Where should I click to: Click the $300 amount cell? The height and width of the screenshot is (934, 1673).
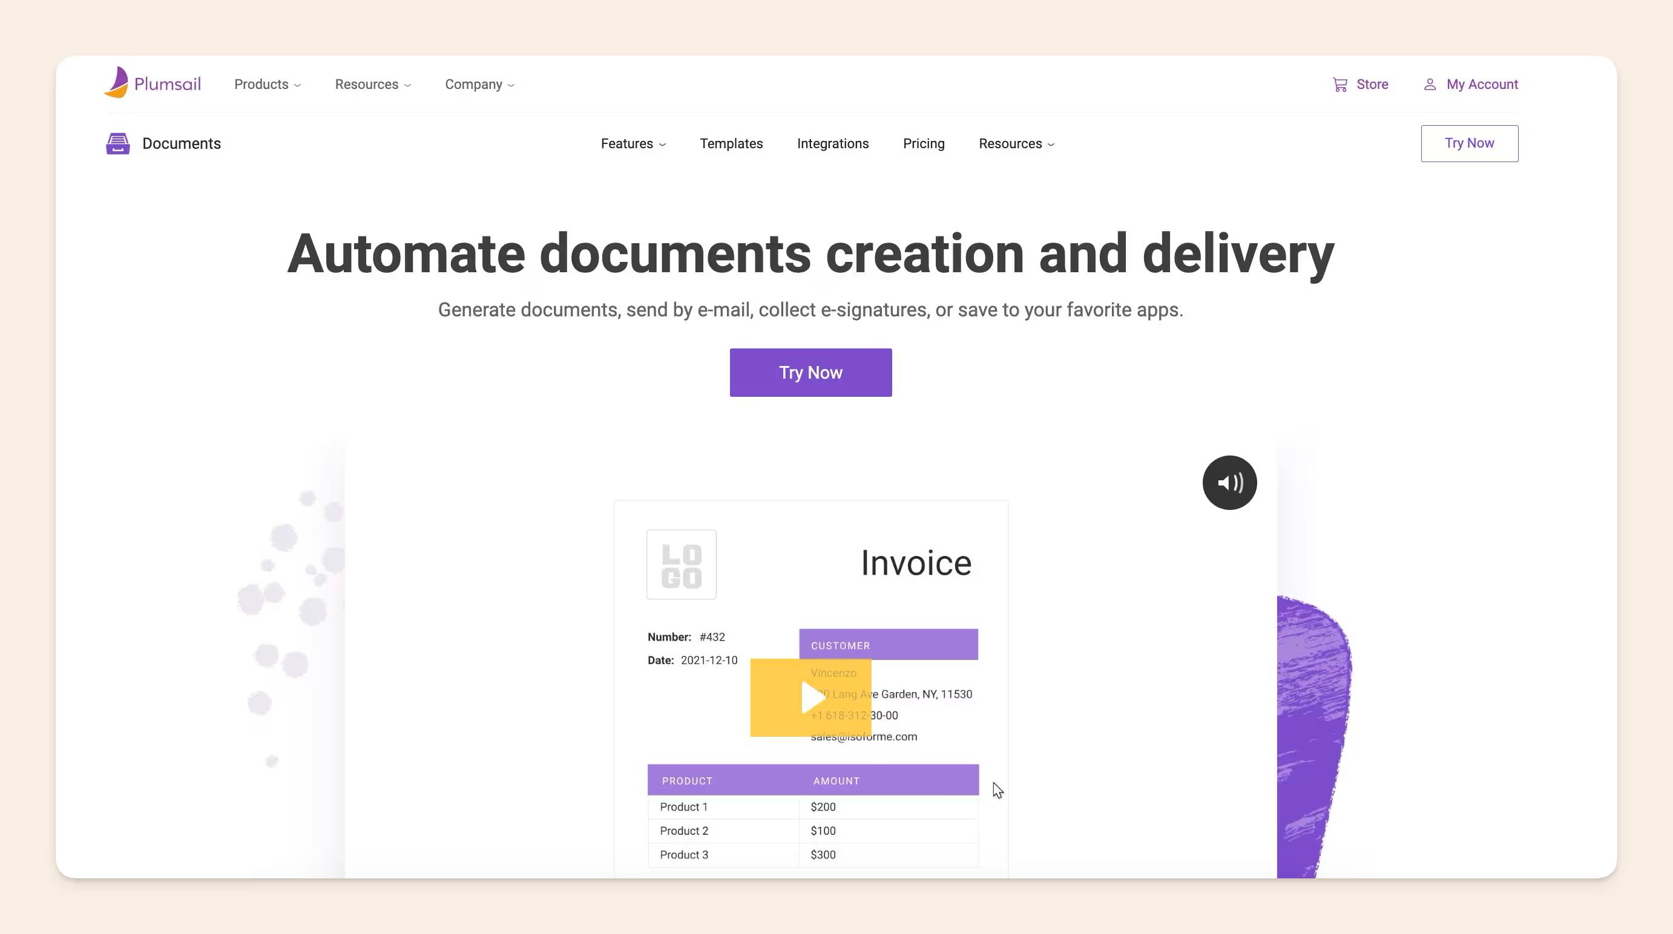pyautogui.click(x=889, y=855)
